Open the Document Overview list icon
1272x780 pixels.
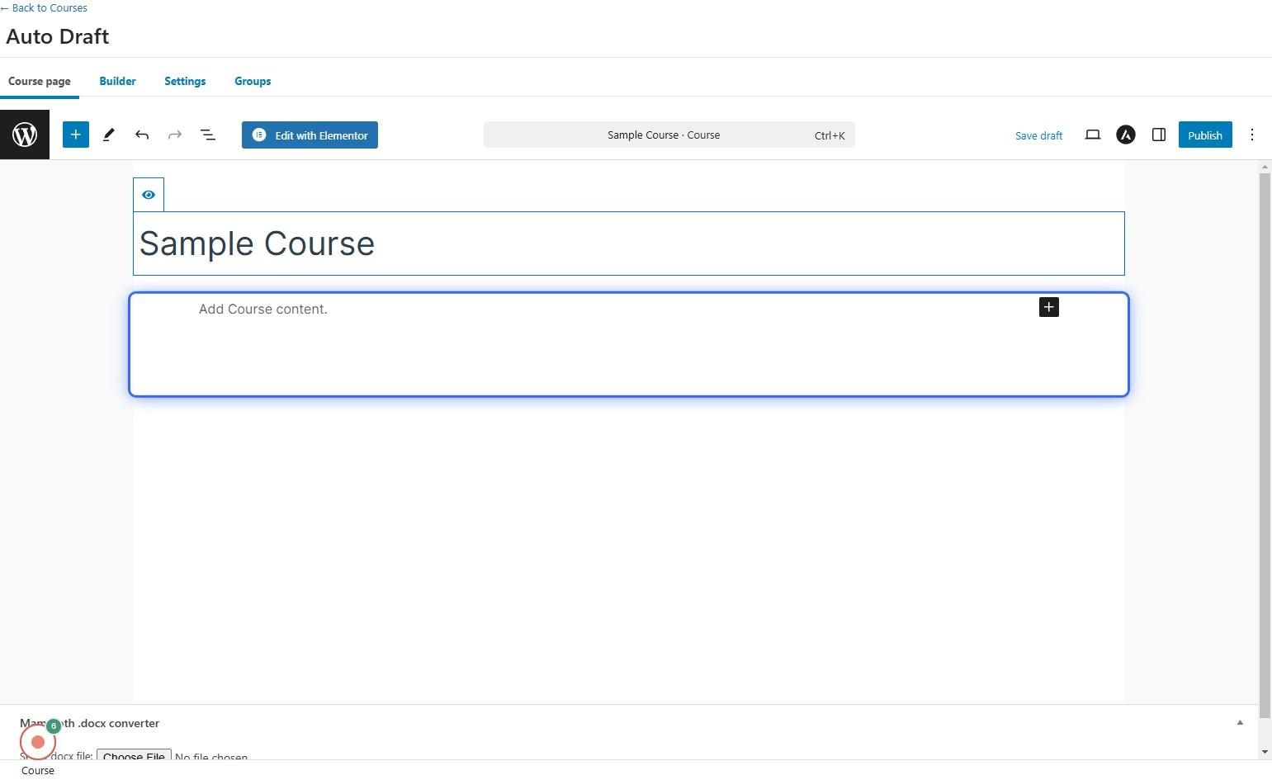[208, 135]
